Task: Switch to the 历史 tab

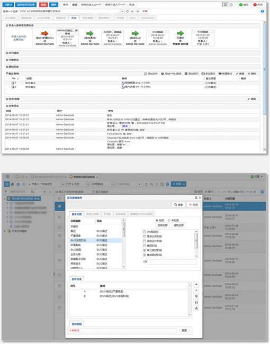Action: [x=74, y=18]
